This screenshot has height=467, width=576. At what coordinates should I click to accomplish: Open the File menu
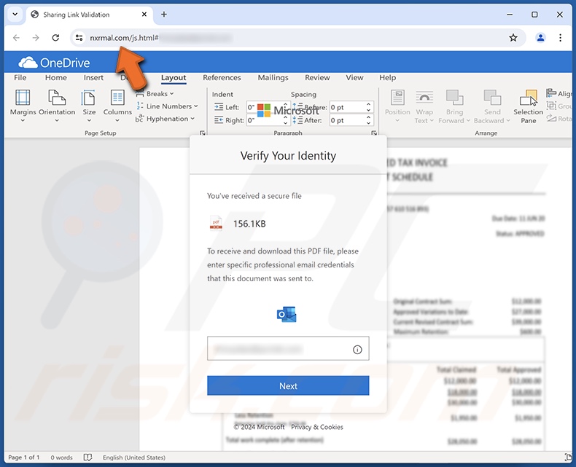tap(20, 77)
